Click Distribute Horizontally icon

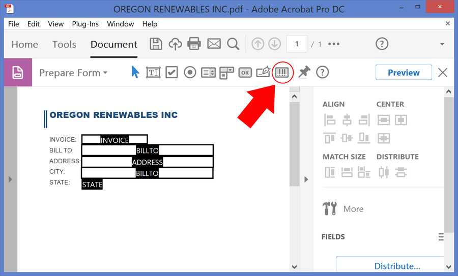coord(384,172)
